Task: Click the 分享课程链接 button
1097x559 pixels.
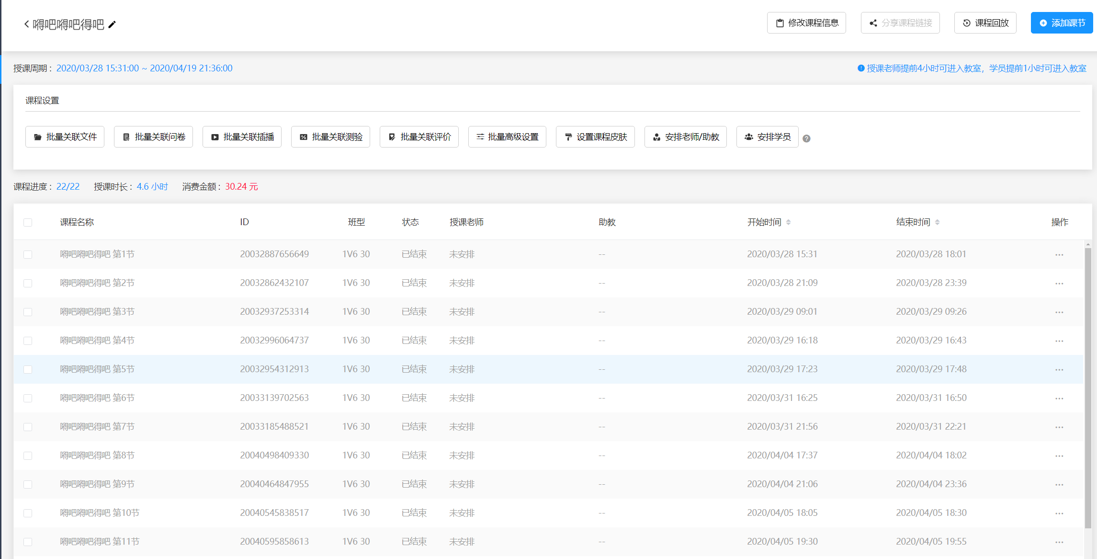Action: [x=900, y=23]
